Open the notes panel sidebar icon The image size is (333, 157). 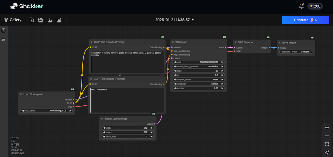tap(3, 30)
